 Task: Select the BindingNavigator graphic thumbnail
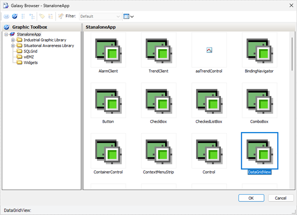click(x=259, y=50)
